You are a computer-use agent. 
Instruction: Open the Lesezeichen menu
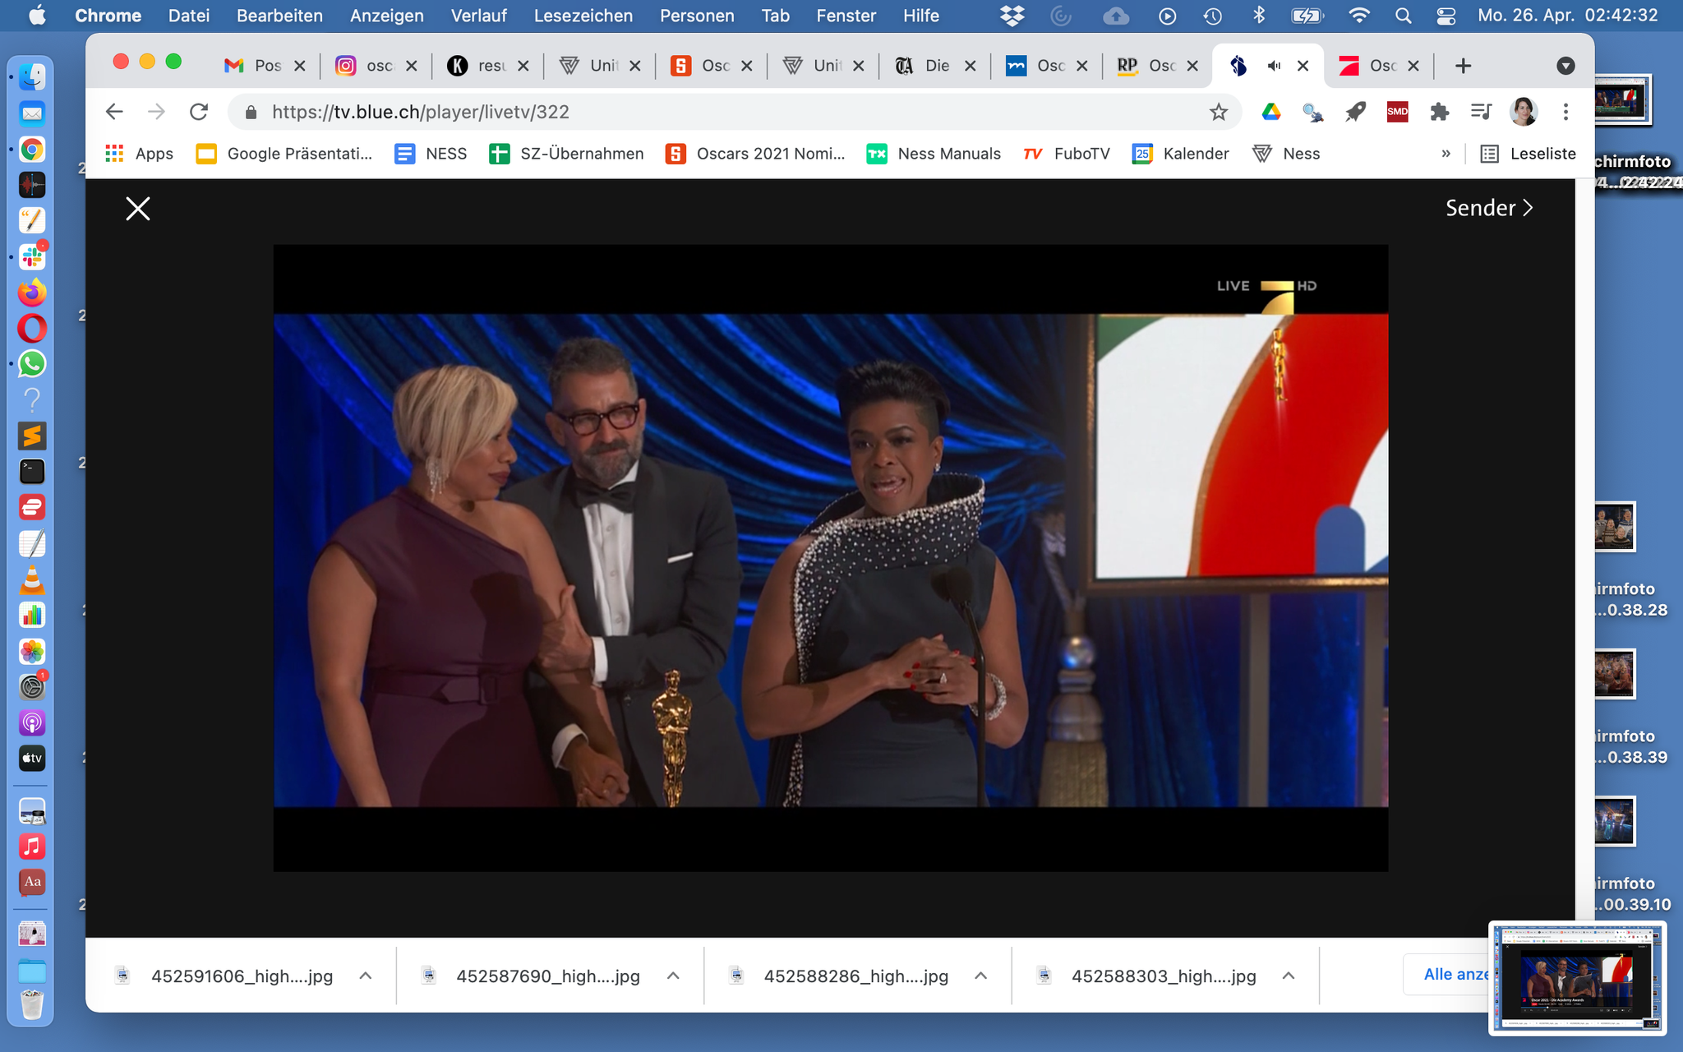[583, 16]
